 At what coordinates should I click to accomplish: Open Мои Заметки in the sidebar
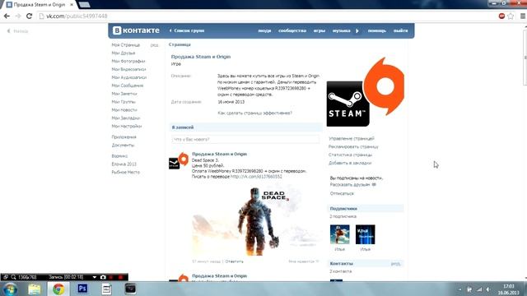(x=124, y=94)
